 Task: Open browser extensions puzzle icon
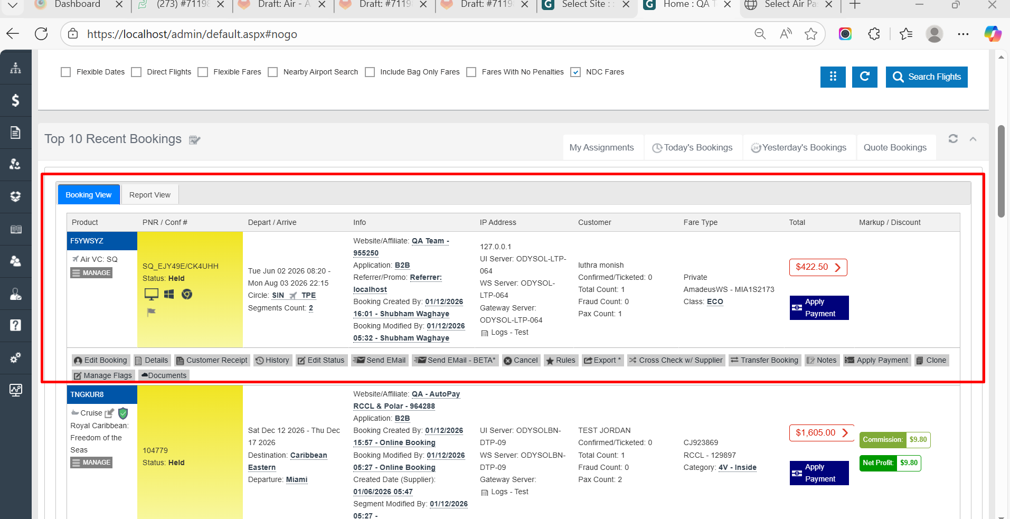pyautogui.click(x=874, y=34)
